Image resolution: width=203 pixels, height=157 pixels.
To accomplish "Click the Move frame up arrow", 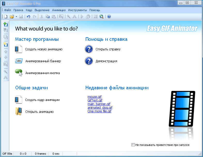I will [6, 52].
